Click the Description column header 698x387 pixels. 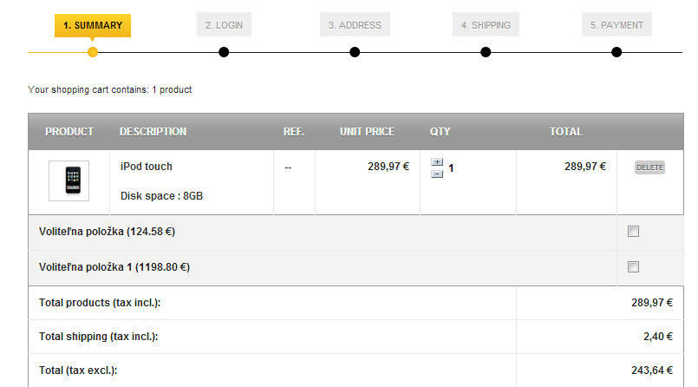(x=153, y=132)
